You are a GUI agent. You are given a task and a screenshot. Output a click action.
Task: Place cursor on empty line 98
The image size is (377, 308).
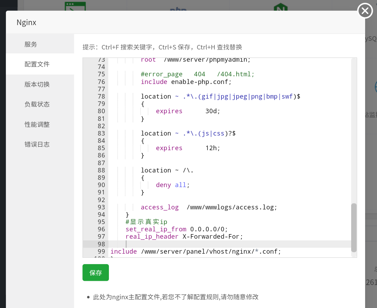click(x=209, y=244)
